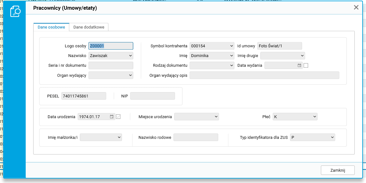Click the Id umowy field
The image size is (366, 183).
tap(280, 46)
